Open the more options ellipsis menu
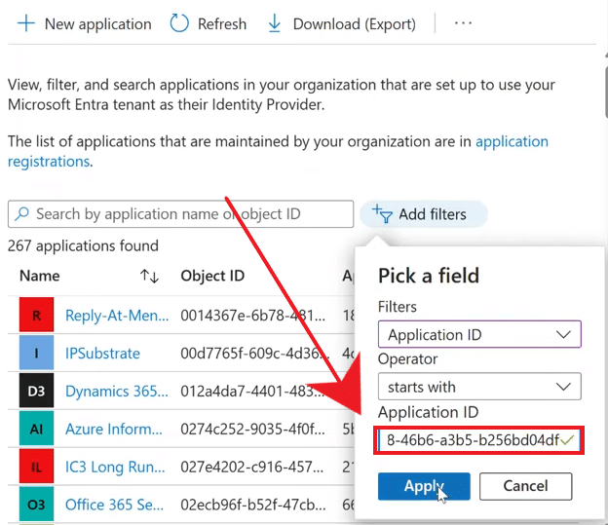Viewport: 608px width, 525px height. [x=463, y=23]
